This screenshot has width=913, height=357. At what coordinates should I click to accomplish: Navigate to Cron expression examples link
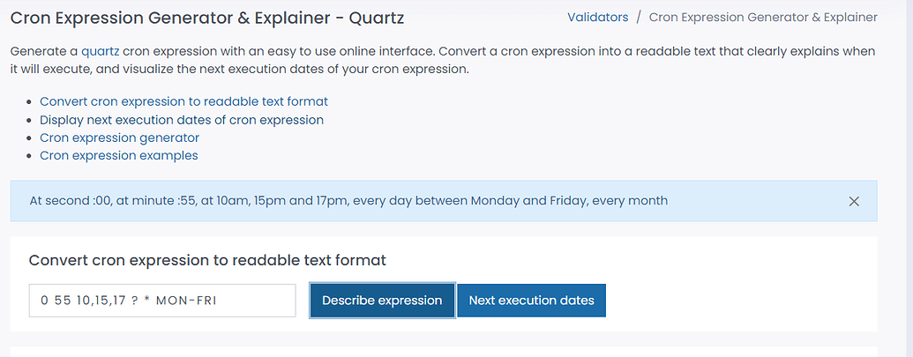(118, 156)
